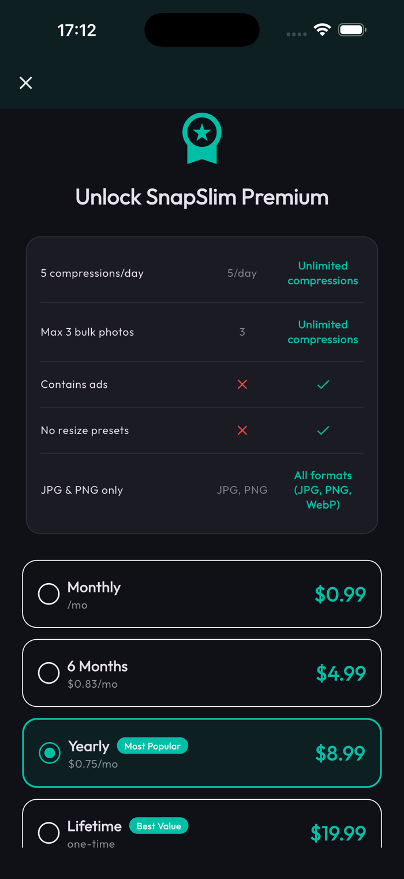The height and width of the screenshot is (879, 404).
Task: Click the $19.99 Lifetime price
Action: pos(338,833)
